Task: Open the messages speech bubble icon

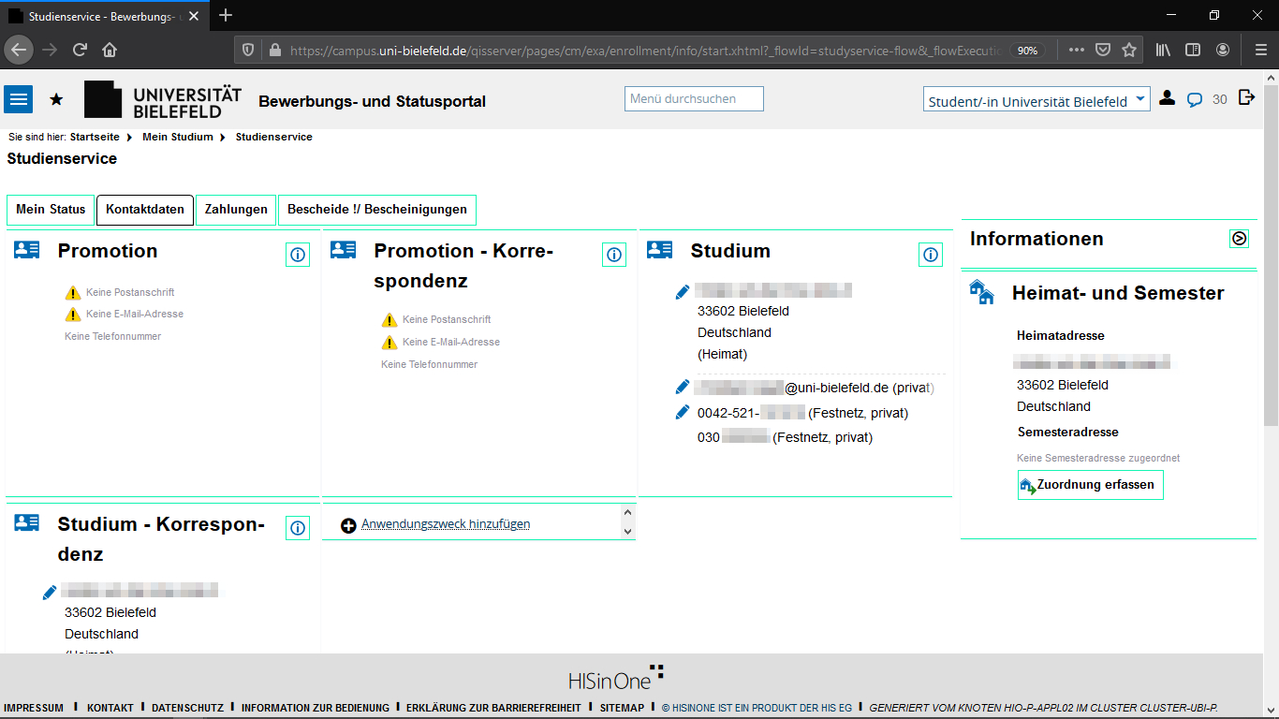Action: tap(1194, 99)
